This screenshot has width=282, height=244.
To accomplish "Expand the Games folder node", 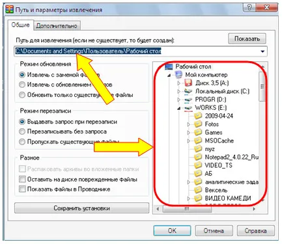I will (x=189, y=133).
